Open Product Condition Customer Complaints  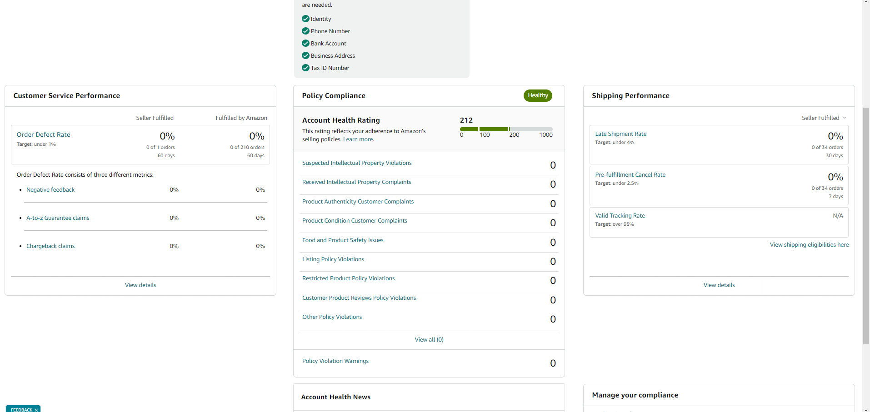[355, 220]
